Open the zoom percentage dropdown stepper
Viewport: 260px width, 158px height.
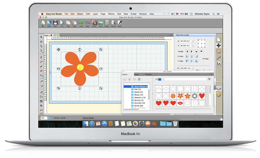49,118
